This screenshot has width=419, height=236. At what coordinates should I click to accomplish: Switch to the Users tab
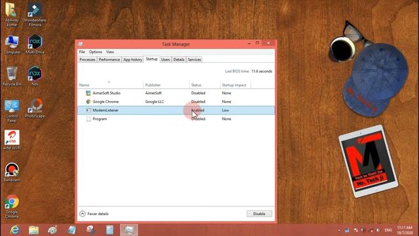(166, 60)
